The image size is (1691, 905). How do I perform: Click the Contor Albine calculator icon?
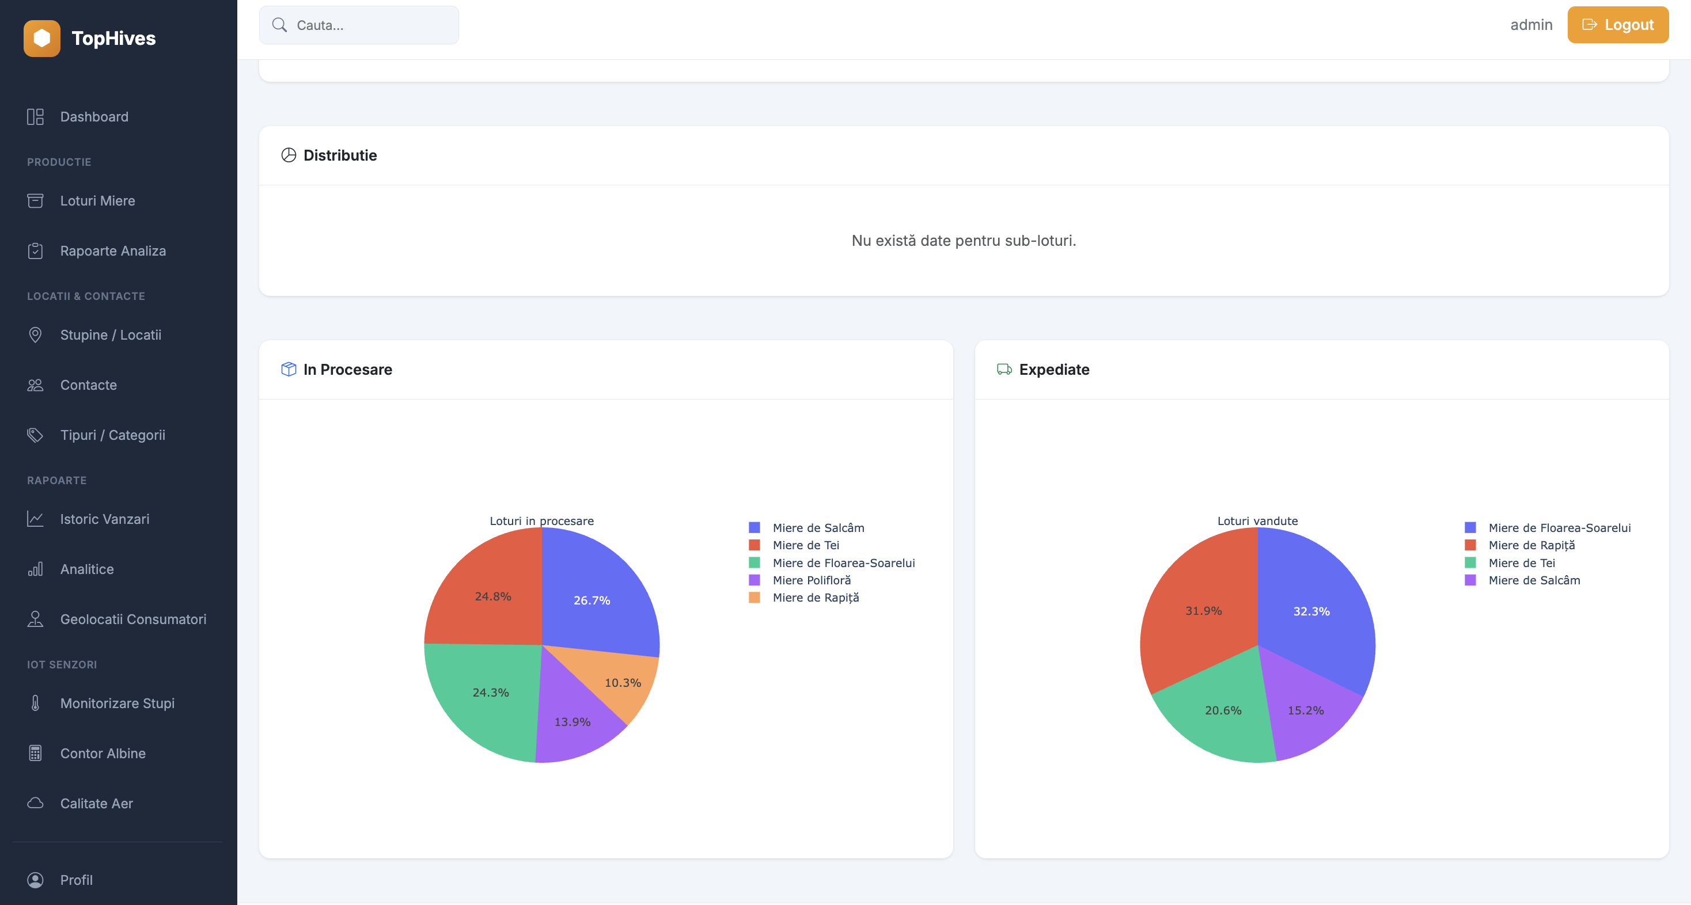point(36,754)
